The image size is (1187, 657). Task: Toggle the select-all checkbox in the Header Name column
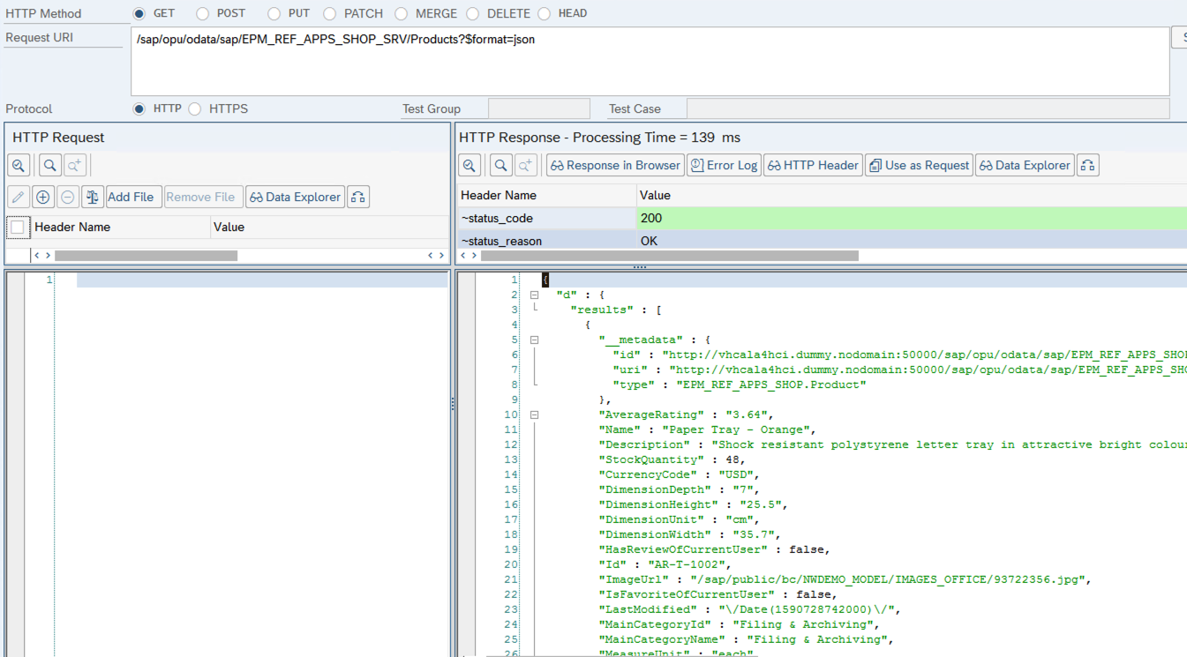point(15,227)
